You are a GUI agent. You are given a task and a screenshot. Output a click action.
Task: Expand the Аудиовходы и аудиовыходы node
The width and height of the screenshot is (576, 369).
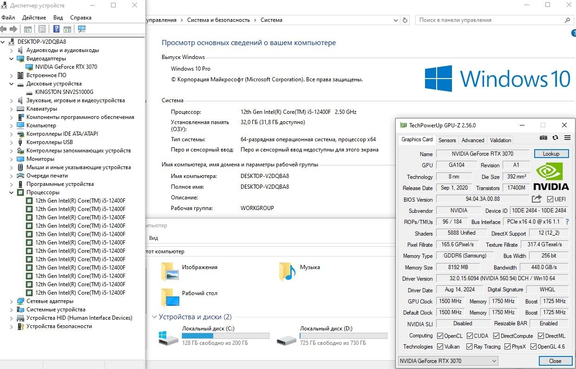[x=12, y=50]
